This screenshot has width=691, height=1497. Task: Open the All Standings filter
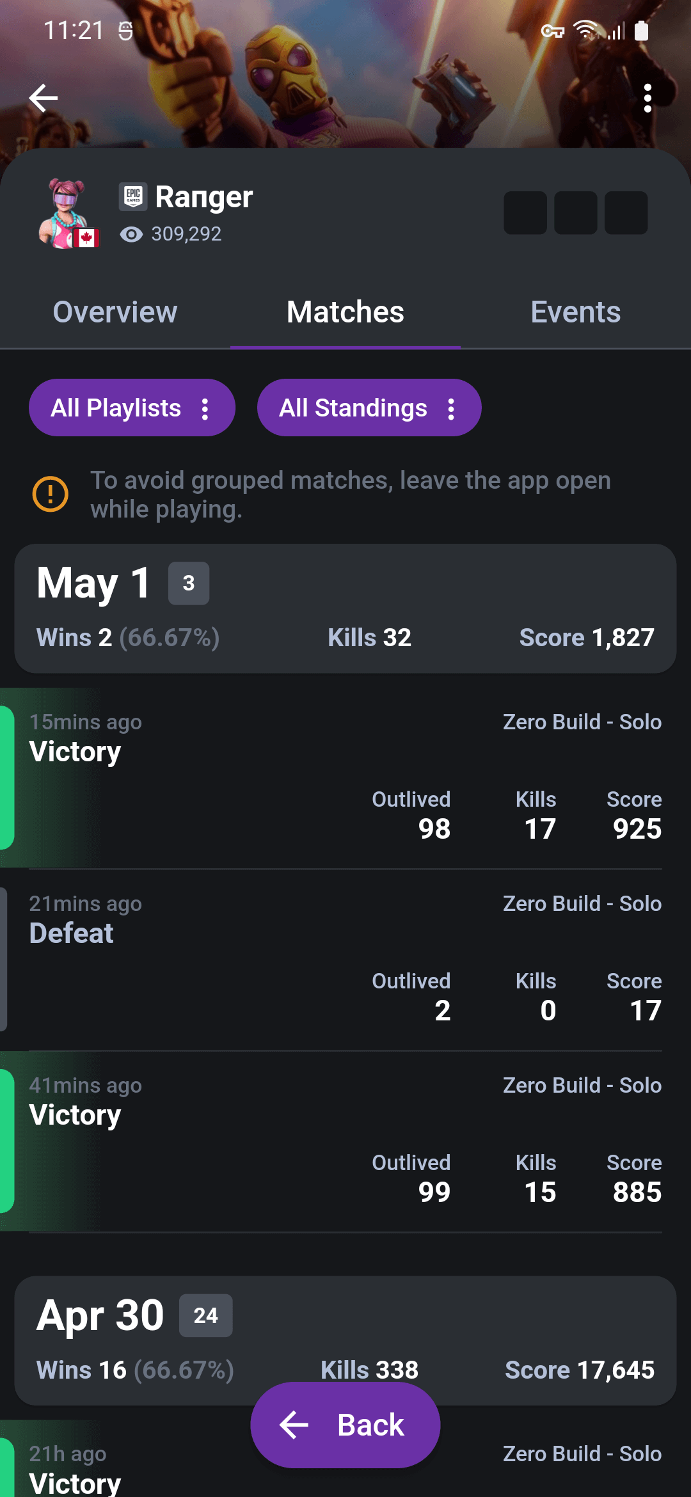coord(369,408)
